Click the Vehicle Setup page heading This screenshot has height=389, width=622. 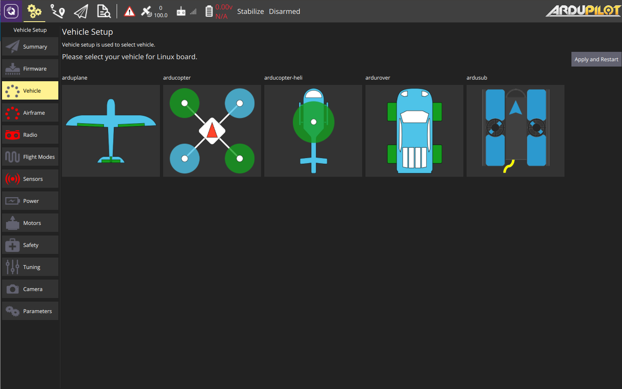tap(87, 32)
